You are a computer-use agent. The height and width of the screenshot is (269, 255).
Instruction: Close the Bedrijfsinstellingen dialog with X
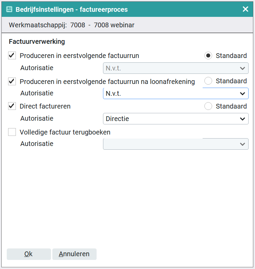coord(246,9)
